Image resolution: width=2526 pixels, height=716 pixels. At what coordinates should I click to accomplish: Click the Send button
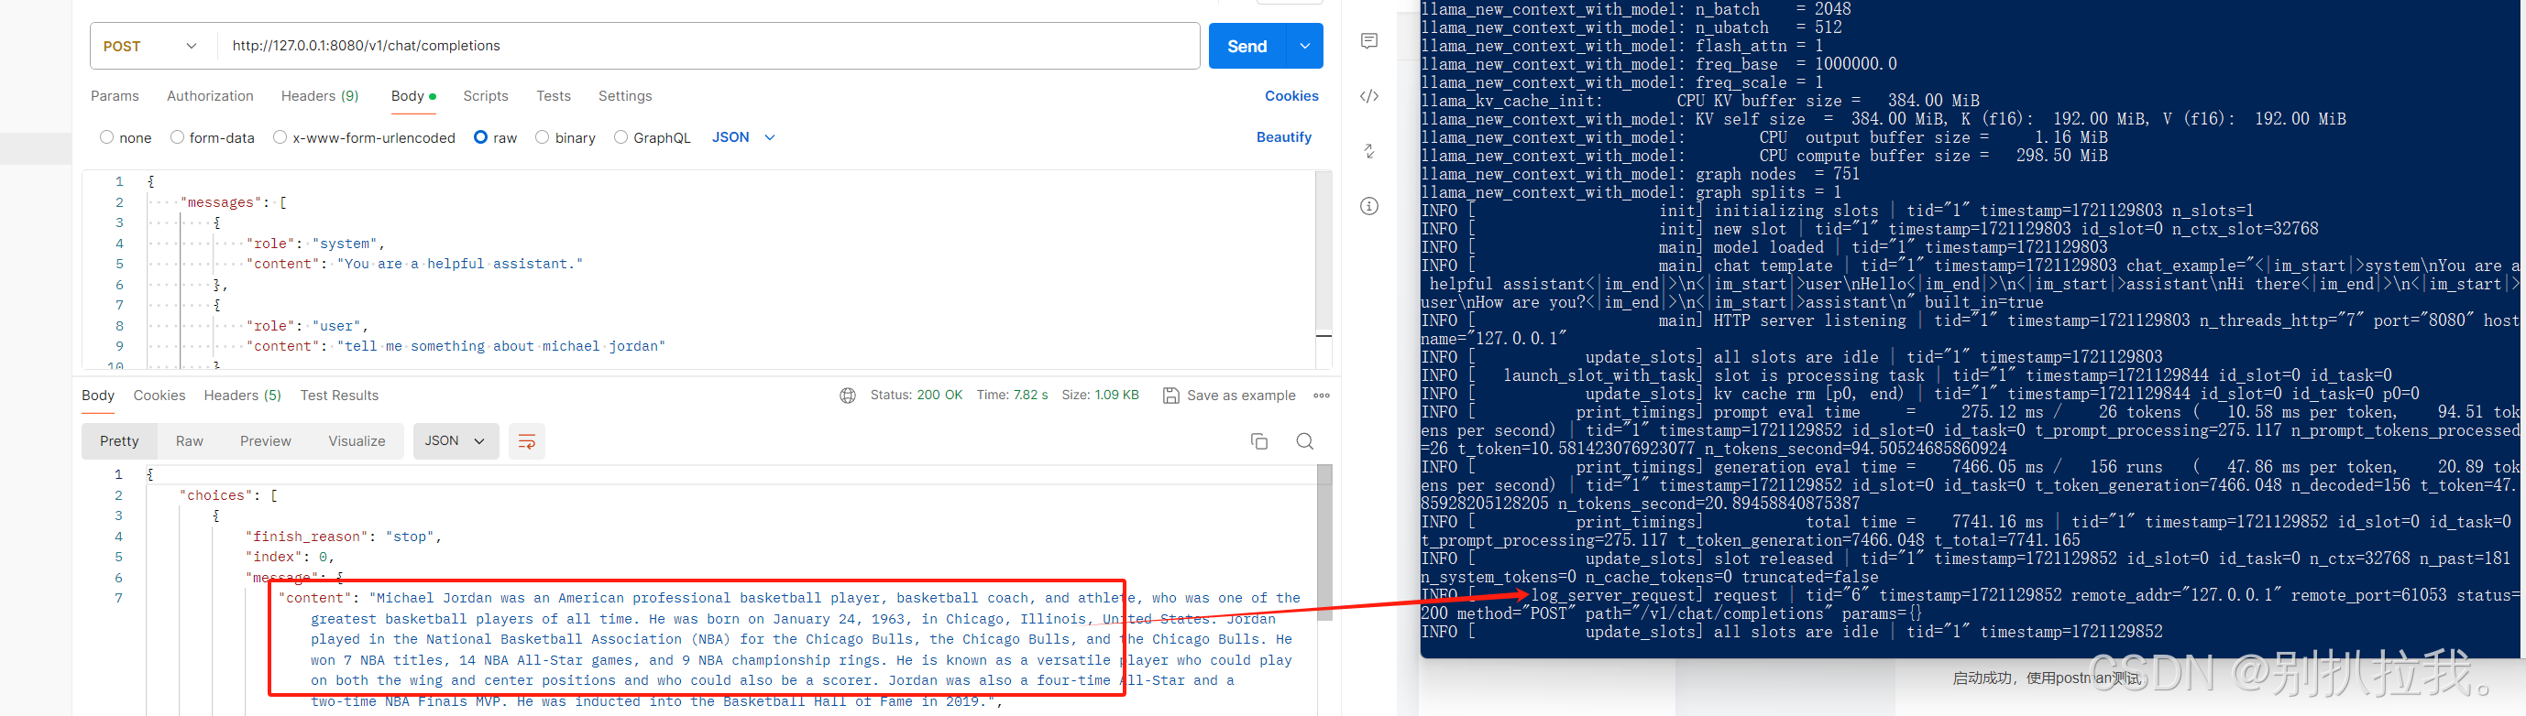tap(1247, 46)
